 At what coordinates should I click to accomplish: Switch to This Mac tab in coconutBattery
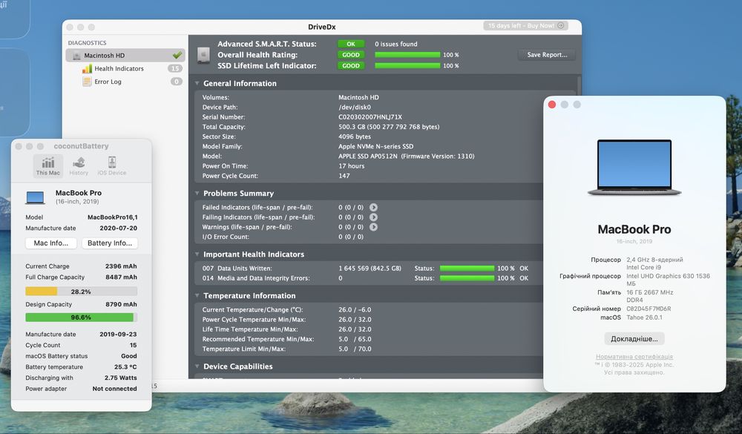pos(47,166)
